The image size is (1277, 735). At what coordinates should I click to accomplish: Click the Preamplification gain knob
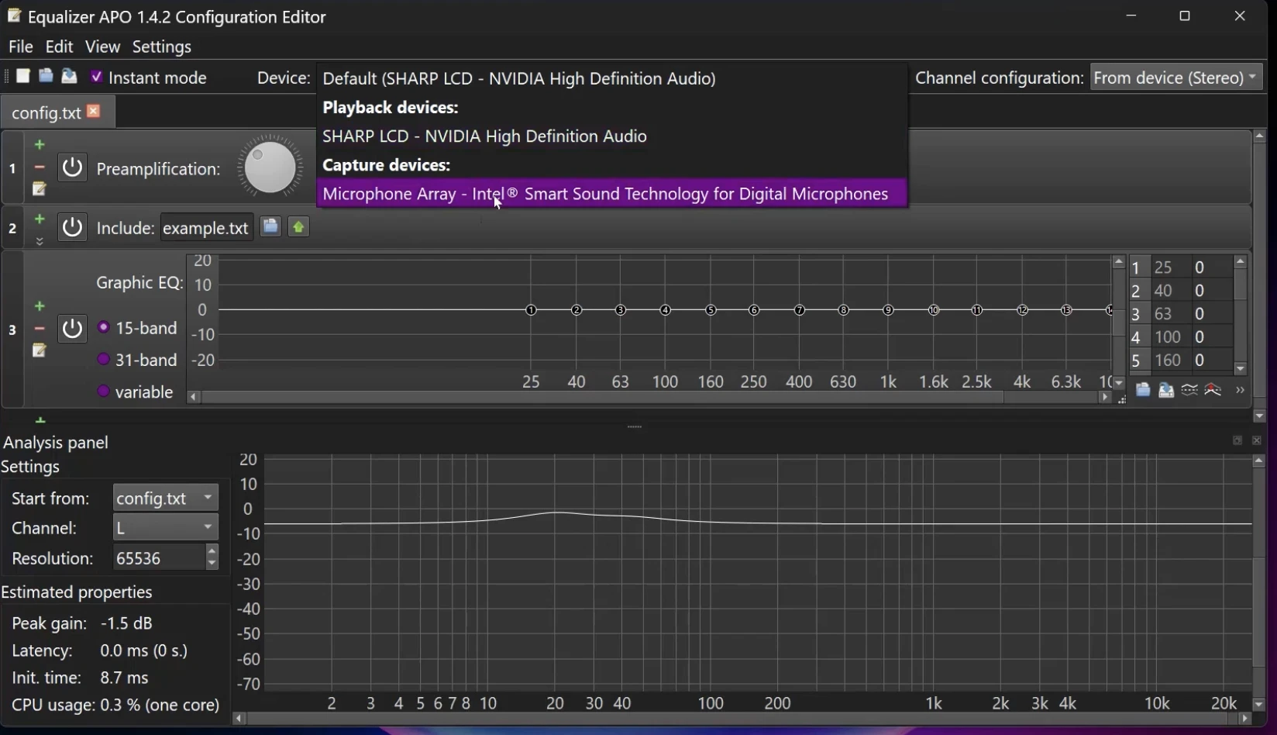point(270,167)
